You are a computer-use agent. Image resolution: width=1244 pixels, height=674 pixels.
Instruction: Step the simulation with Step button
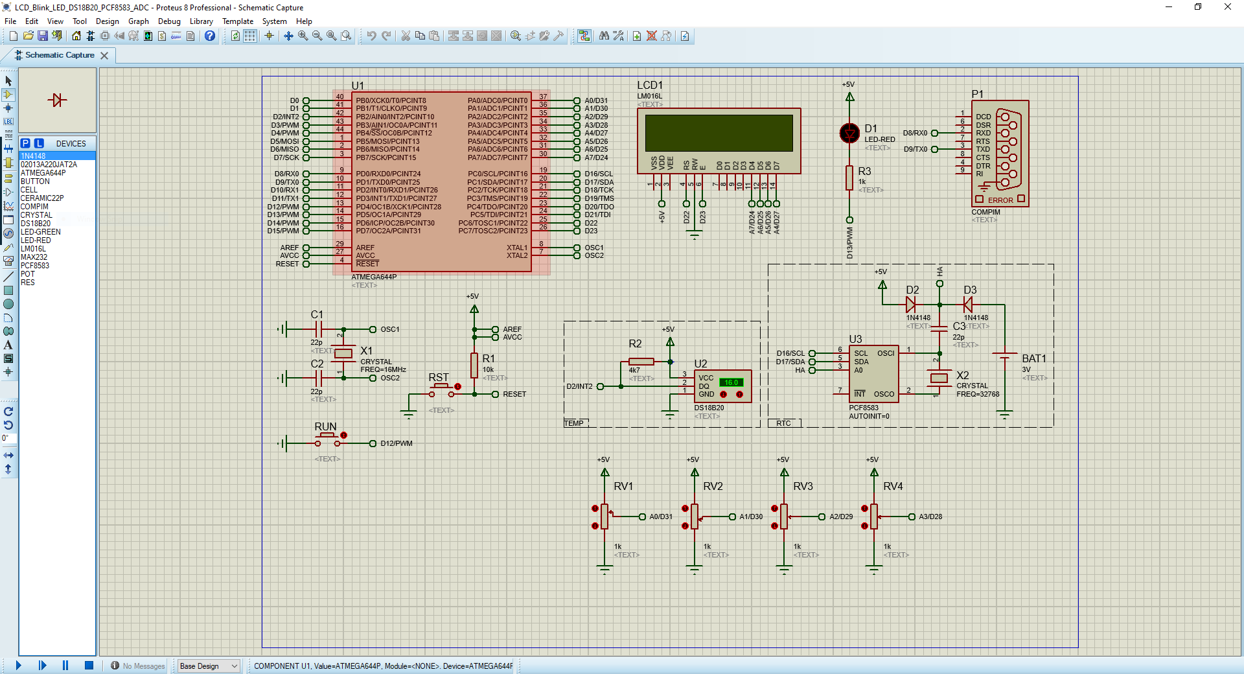[x=42, y=665]
